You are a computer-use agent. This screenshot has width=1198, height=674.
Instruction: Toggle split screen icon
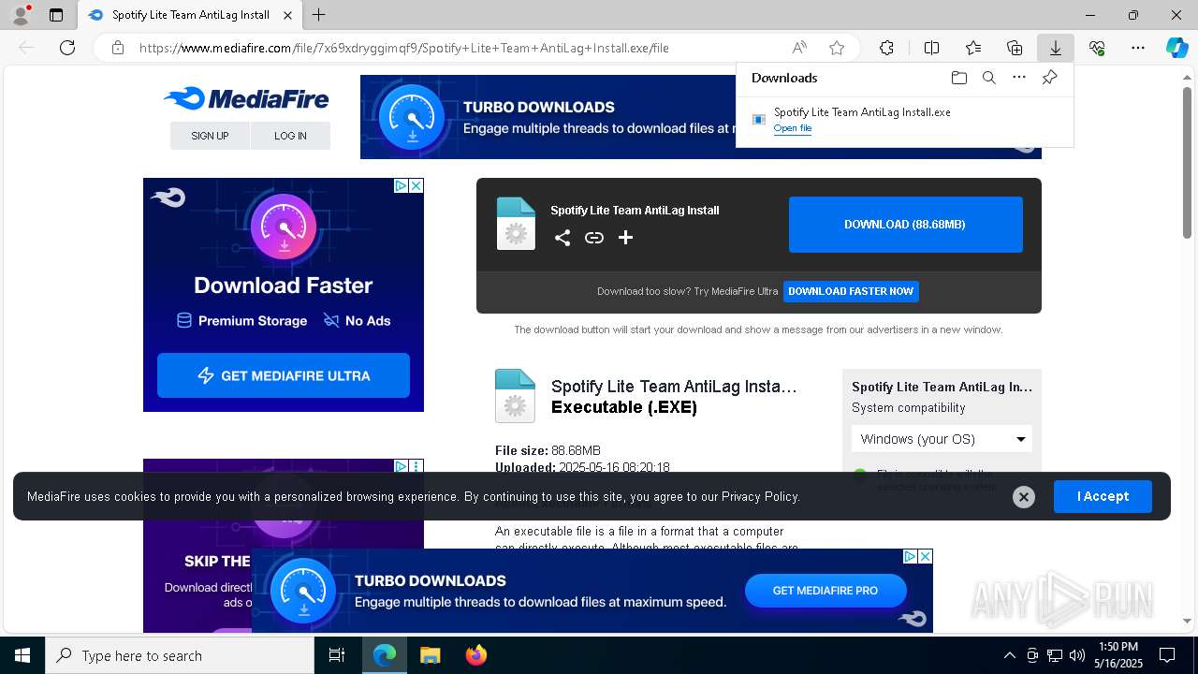(x=931, y=48)
